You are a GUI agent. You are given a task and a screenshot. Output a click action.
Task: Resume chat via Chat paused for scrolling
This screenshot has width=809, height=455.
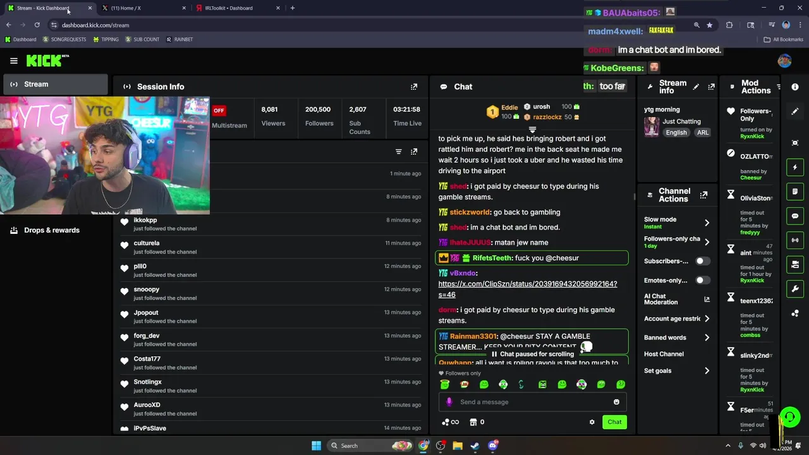pos(532,354)
